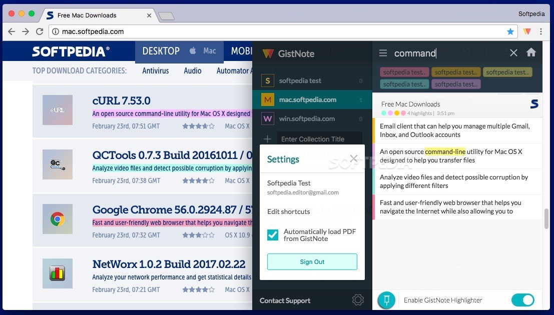Open the command-line utility highlight note

coord(457,155)
